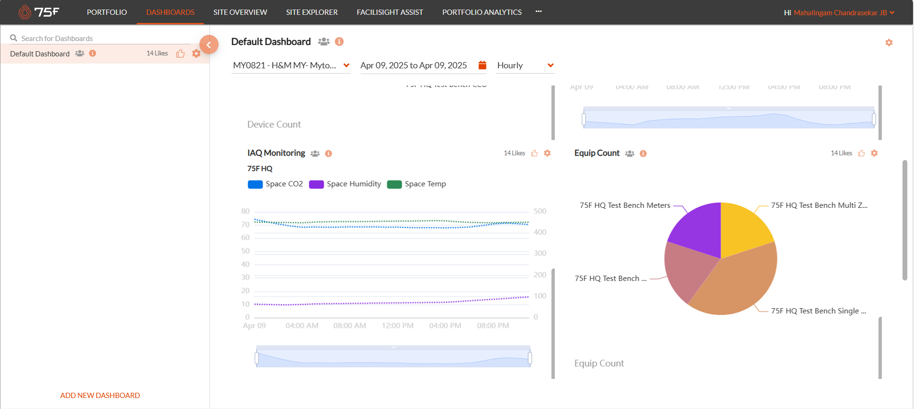
Task: Click the dashboard search magnifier icon
Action: point(14,38)
